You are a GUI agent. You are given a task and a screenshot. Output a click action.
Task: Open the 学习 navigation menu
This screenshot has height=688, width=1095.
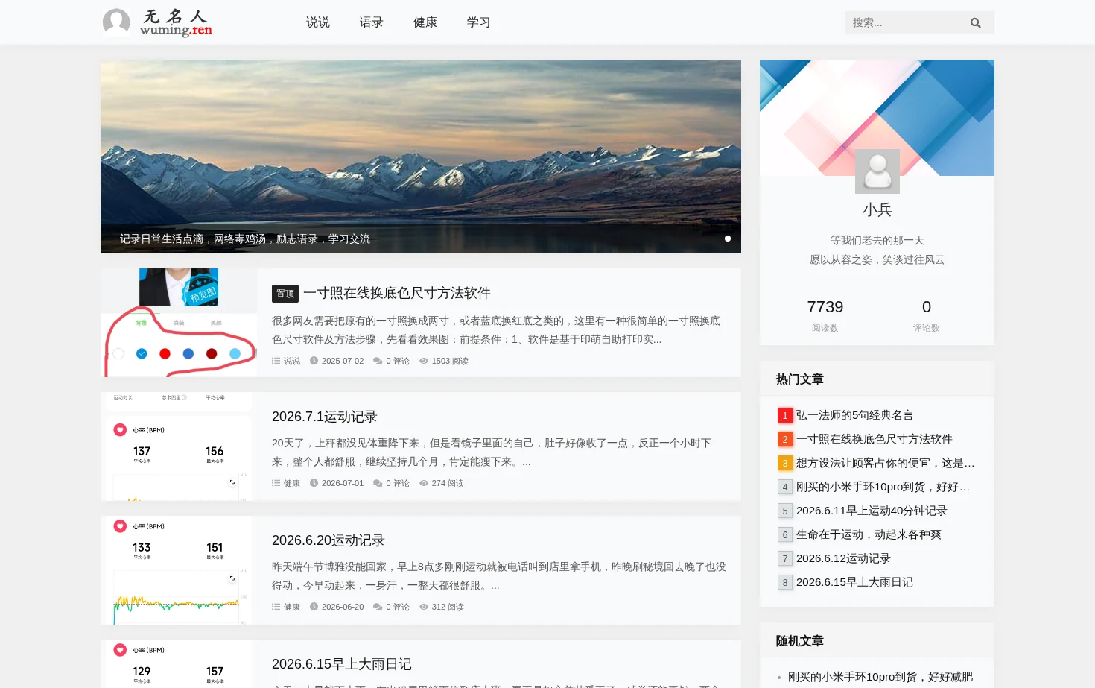coord(479,22)
